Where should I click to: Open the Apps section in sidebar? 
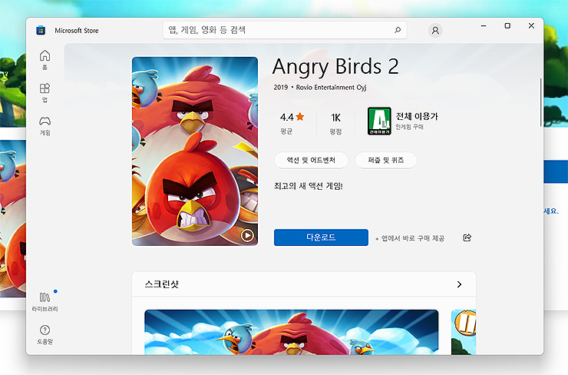(45, 93)
